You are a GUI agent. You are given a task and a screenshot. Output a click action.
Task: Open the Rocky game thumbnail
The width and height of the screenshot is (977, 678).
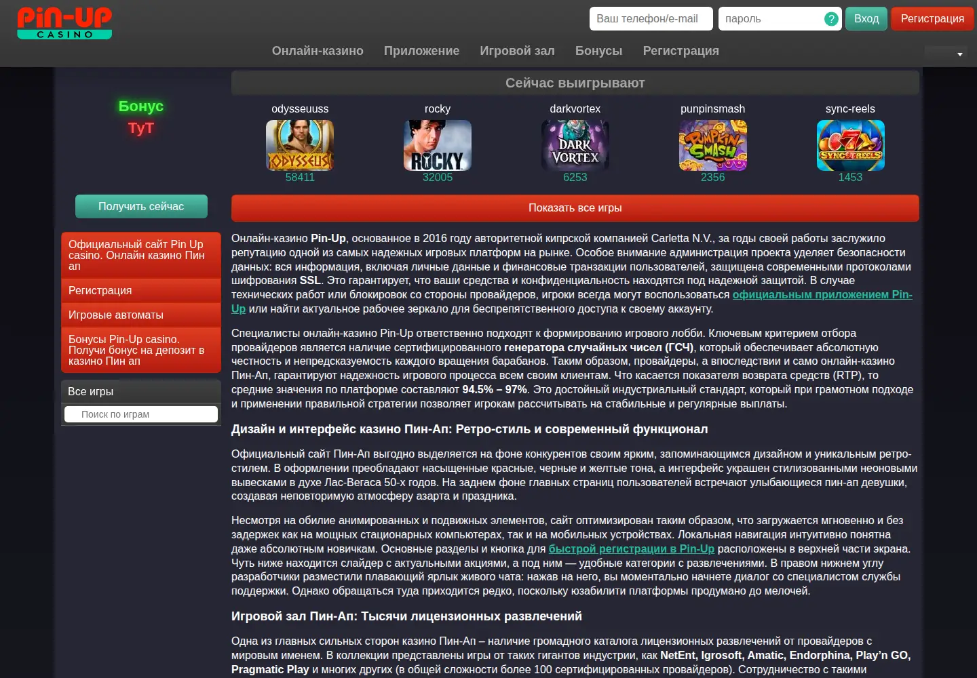tap(438, 145)
